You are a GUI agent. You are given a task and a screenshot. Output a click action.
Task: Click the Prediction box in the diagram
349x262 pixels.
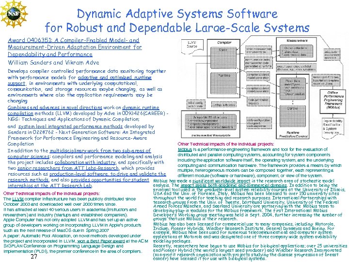click(x=292, y=88)
